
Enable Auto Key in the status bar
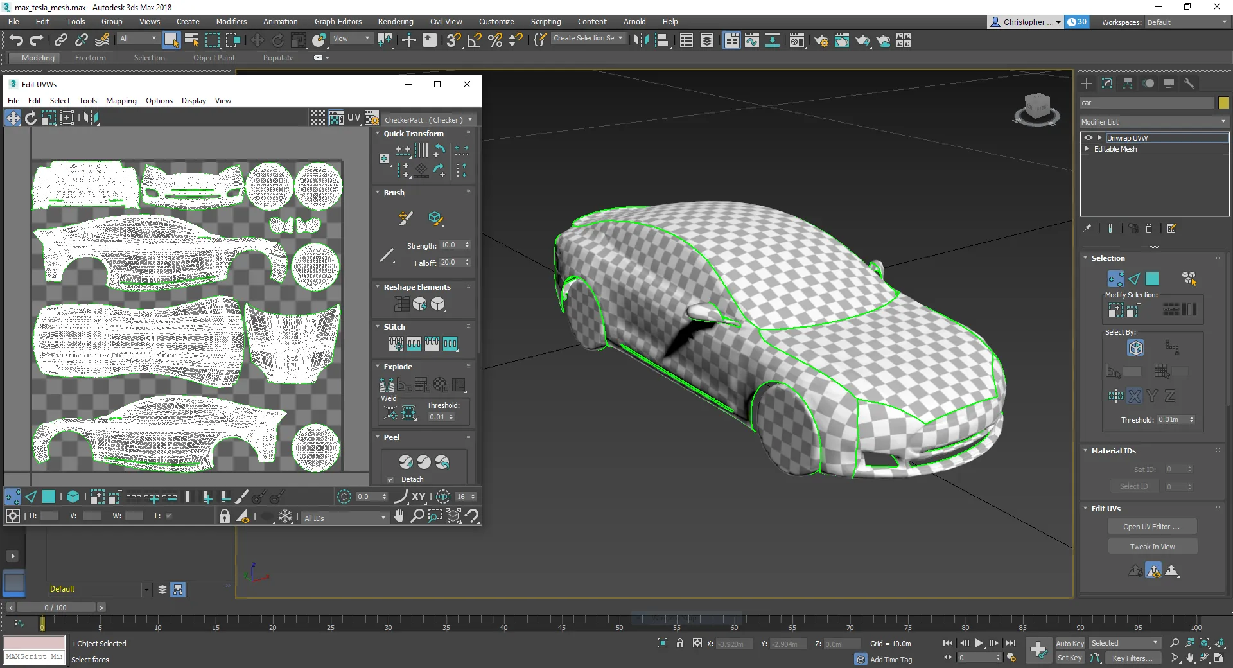[x=1070, y=643]
